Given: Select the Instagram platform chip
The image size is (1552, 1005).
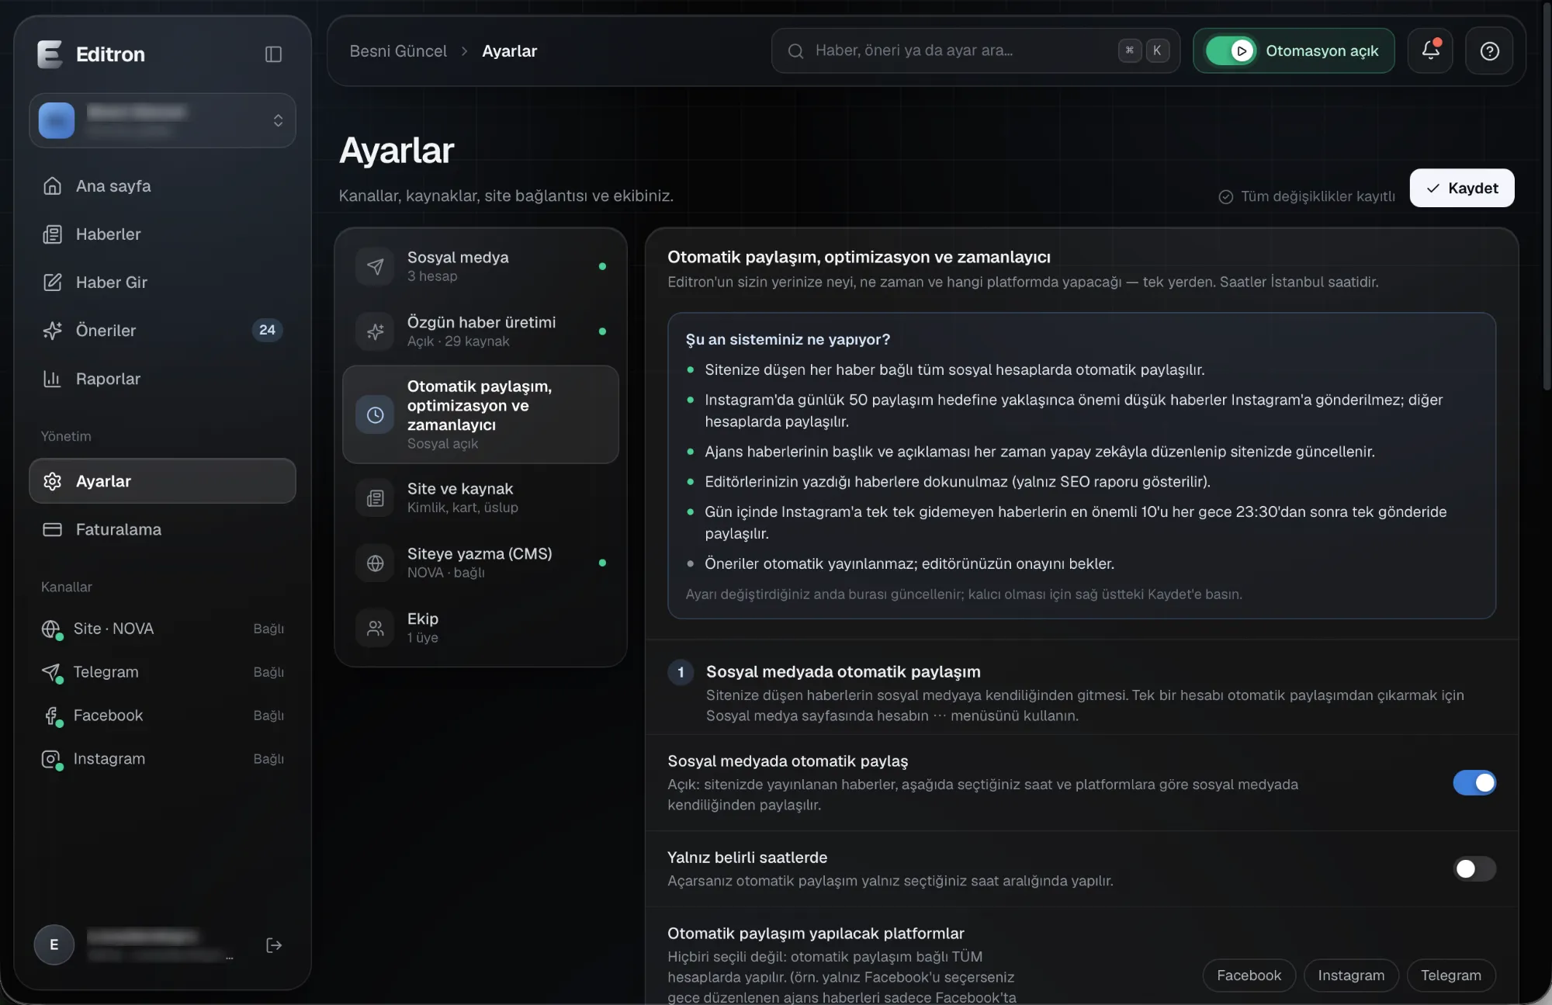Looking at the screenshot, I should click(1351, 976).
